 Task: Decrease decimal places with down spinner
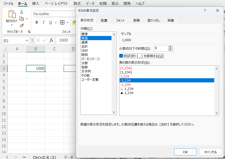tap(170, 50)
